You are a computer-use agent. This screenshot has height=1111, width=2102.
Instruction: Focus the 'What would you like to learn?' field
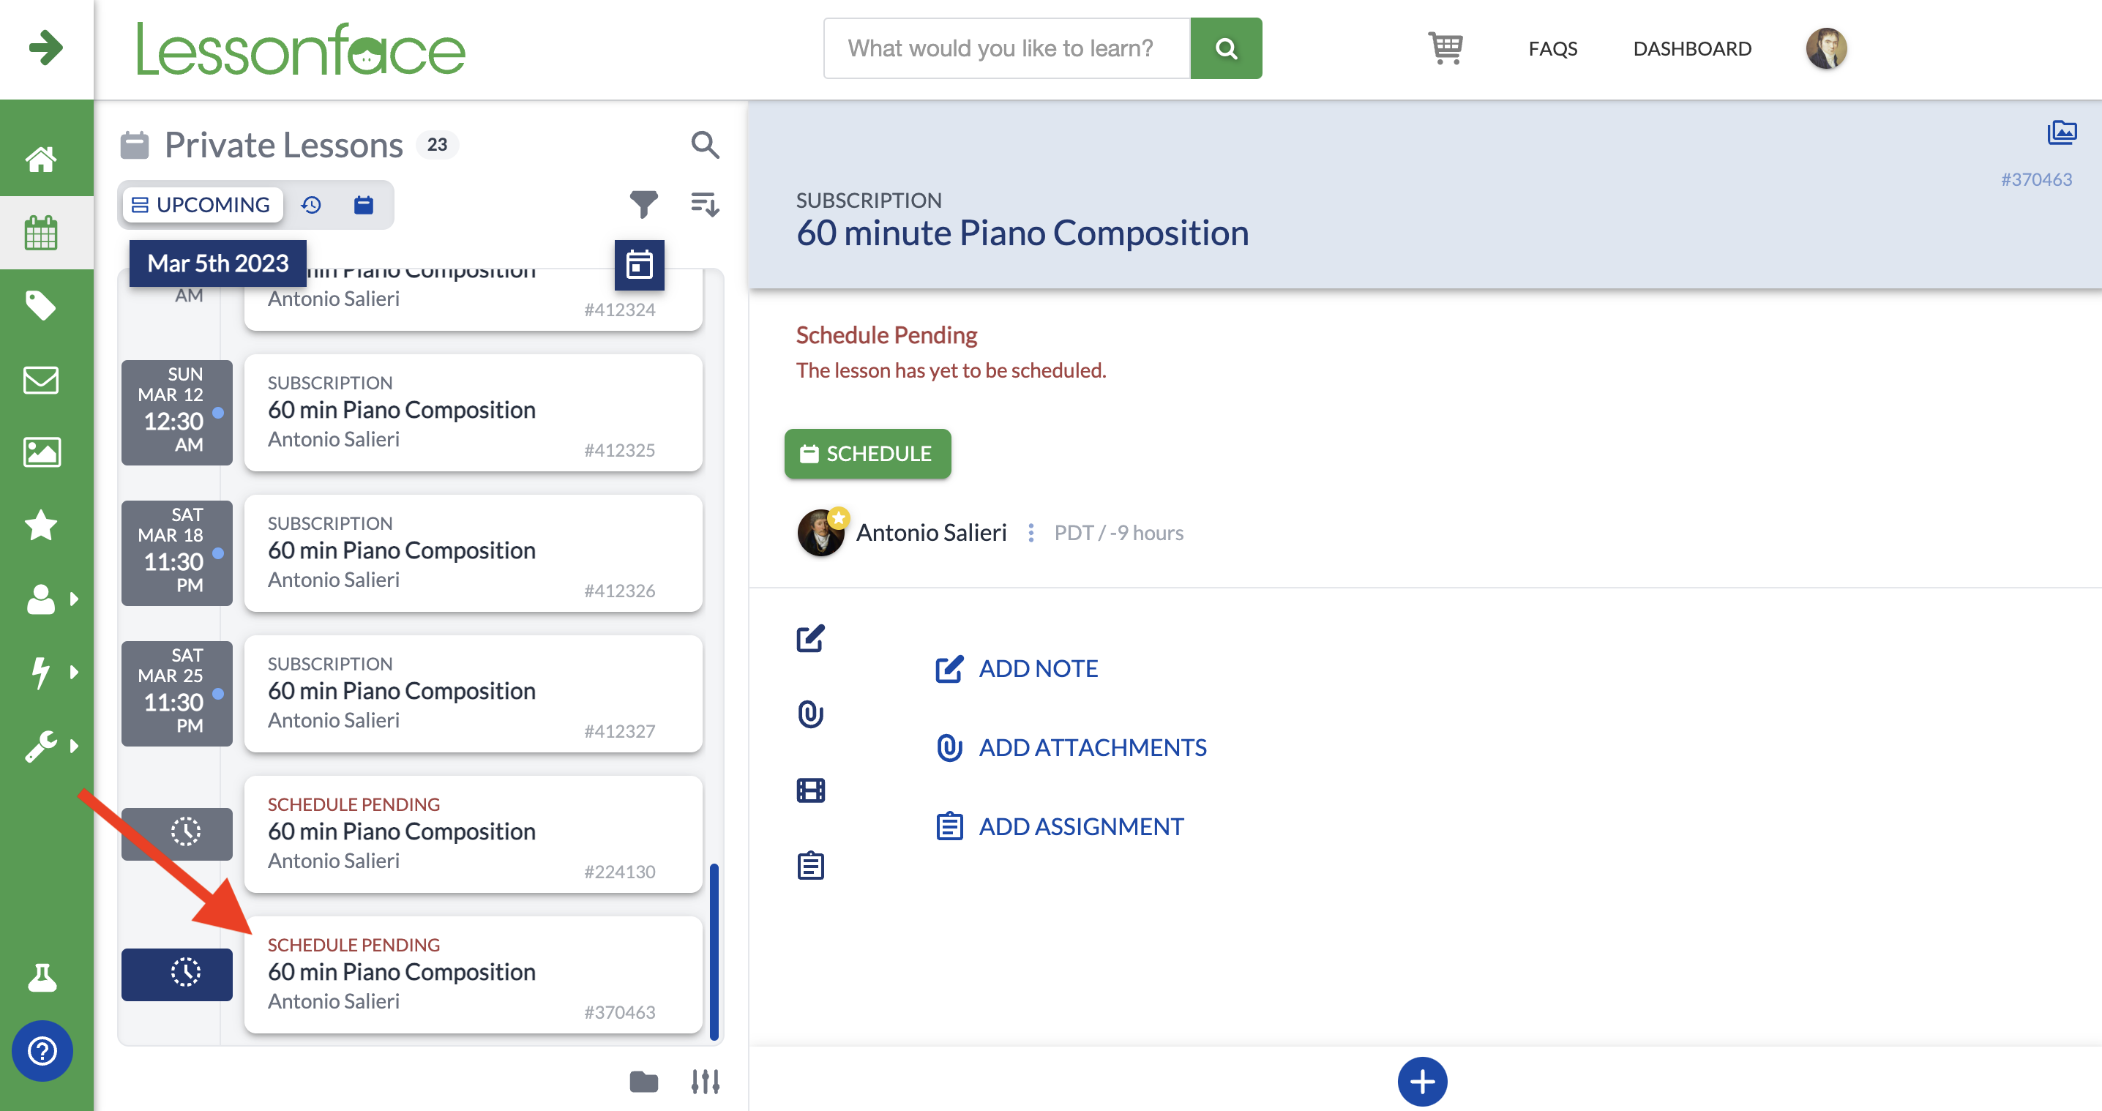(1007, 48)
